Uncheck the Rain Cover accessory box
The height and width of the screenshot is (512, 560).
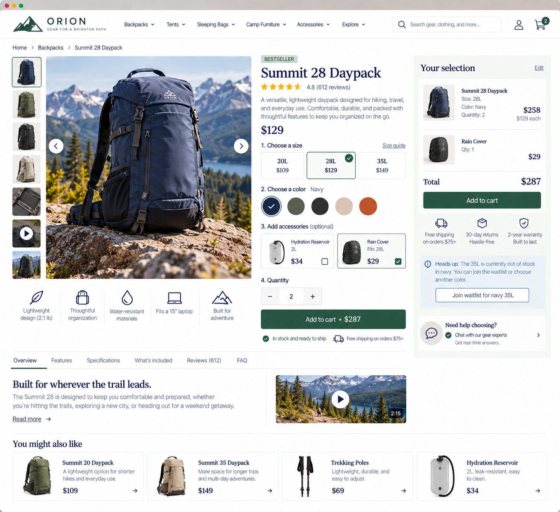[398, 261]
